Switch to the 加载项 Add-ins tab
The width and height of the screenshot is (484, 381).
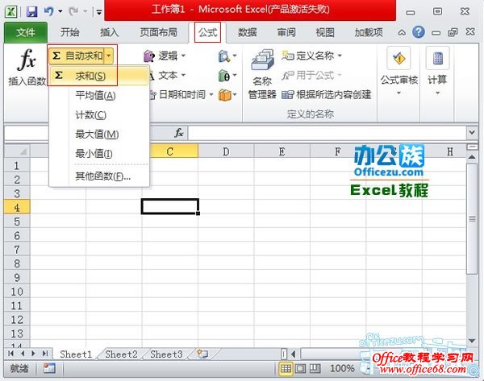pos(369,32)
